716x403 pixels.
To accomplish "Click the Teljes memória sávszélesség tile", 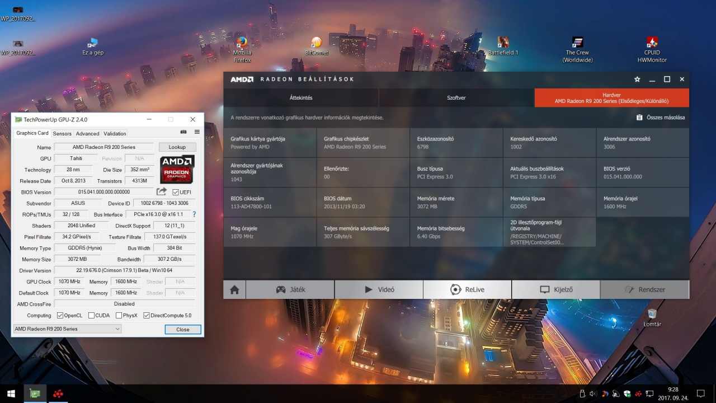I will (363, 232).
